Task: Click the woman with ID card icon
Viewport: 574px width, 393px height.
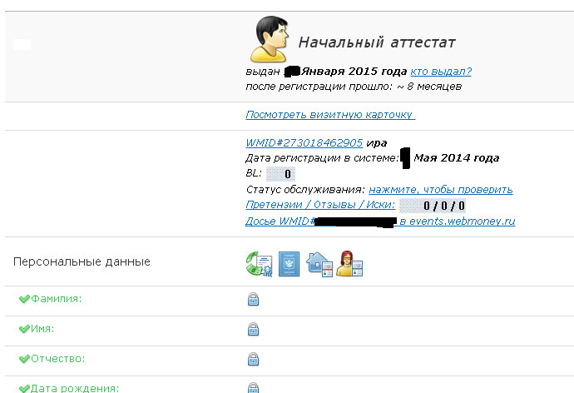Action: 349,264
